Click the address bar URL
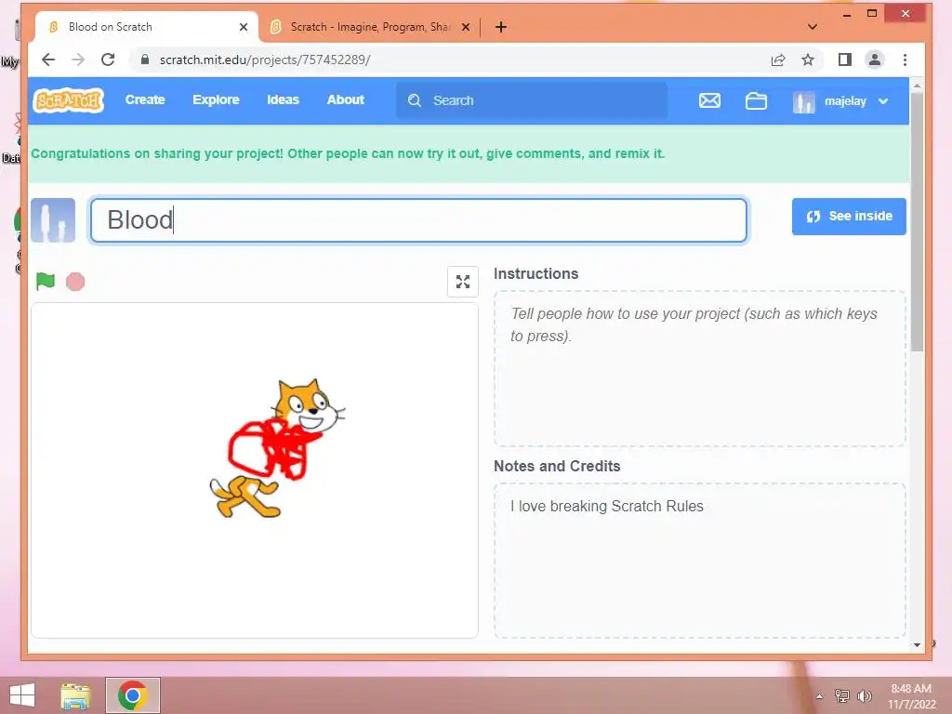Screen dimensions: 952x714 point(265,59)
